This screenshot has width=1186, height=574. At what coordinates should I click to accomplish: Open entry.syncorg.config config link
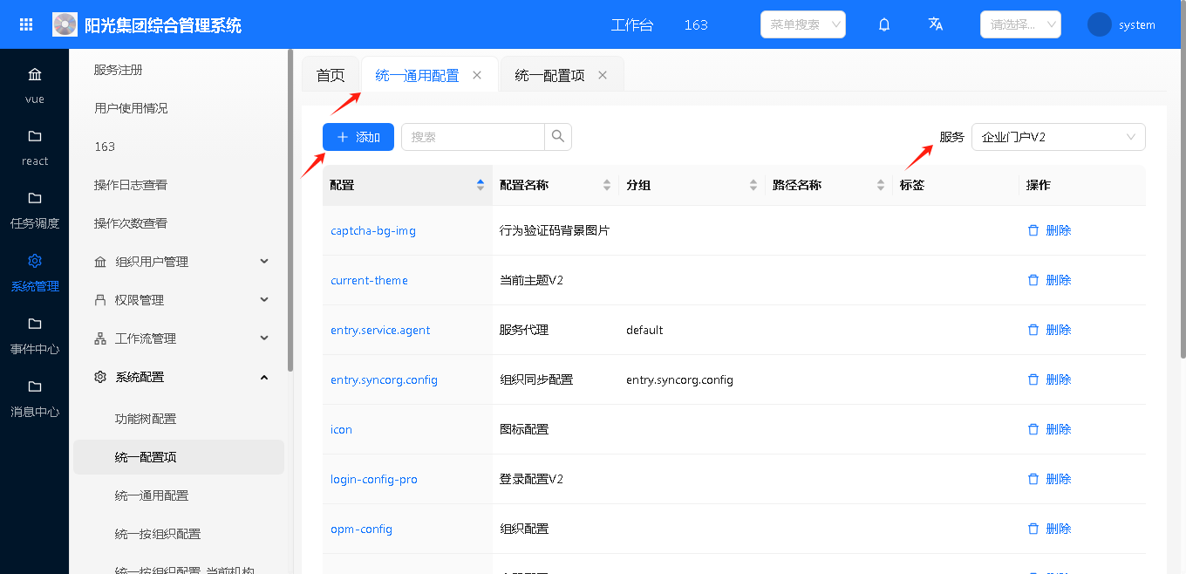tap(384, 380)
